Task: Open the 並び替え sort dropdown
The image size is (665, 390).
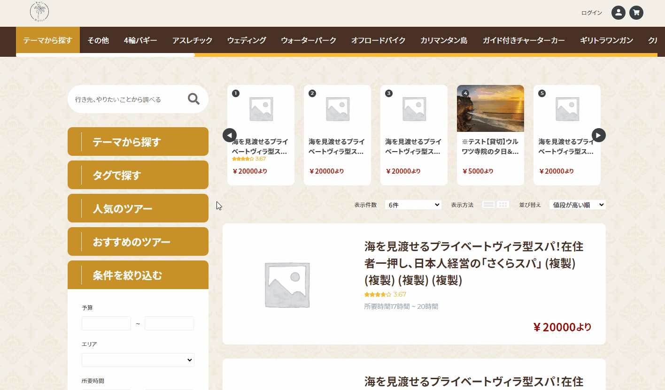Action: [x=577, y=205]
